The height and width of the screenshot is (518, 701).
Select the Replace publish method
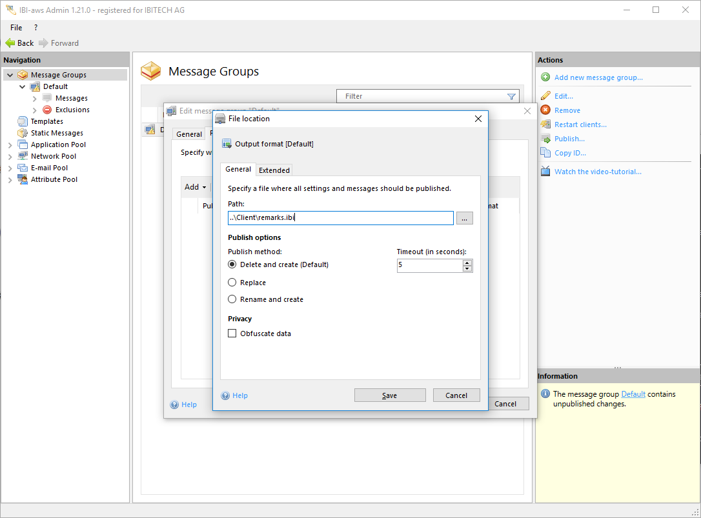(232, 283)
